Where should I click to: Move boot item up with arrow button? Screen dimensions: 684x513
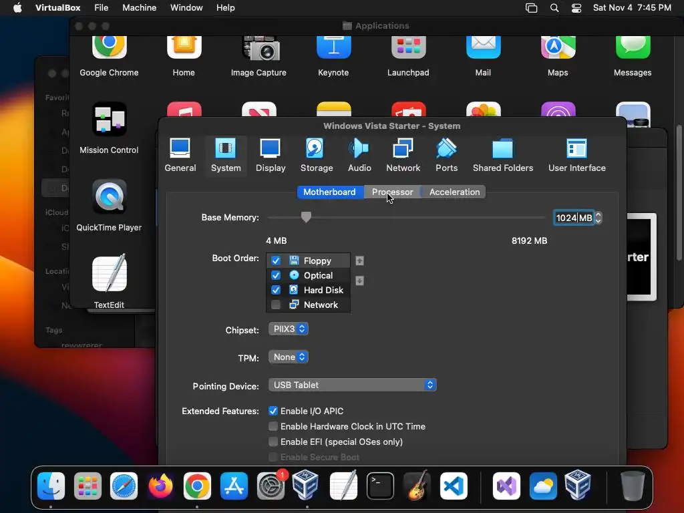tap(359, 261)
